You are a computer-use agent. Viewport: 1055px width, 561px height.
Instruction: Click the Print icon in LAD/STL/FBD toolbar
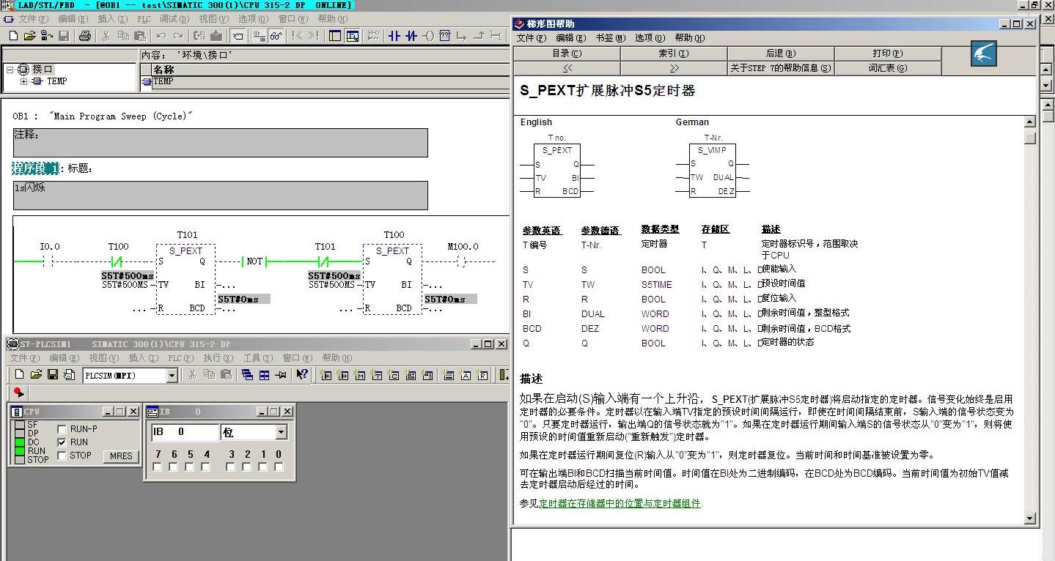84,35
